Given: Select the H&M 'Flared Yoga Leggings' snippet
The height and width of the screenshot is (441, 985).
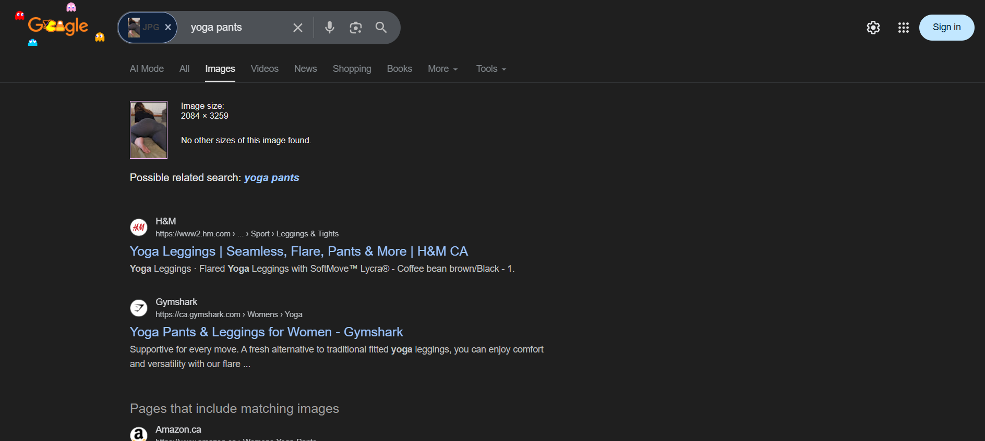Looking at the screenshot, I should (322, 269).
